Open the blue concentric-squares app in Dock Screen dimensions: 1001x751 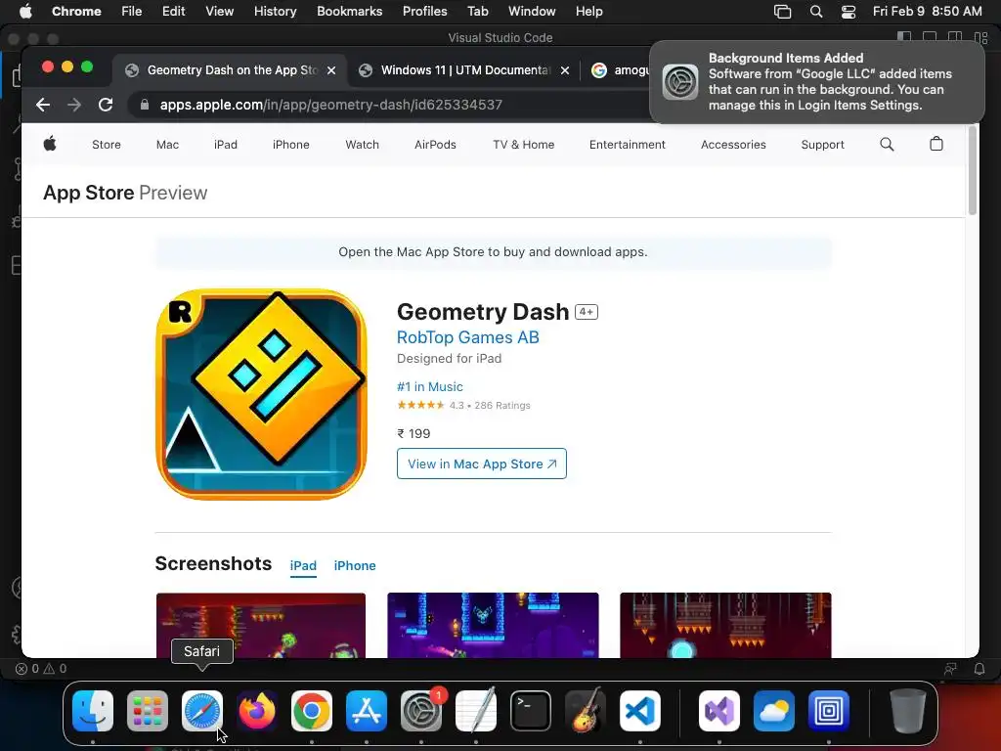click(x=829, y=711)
